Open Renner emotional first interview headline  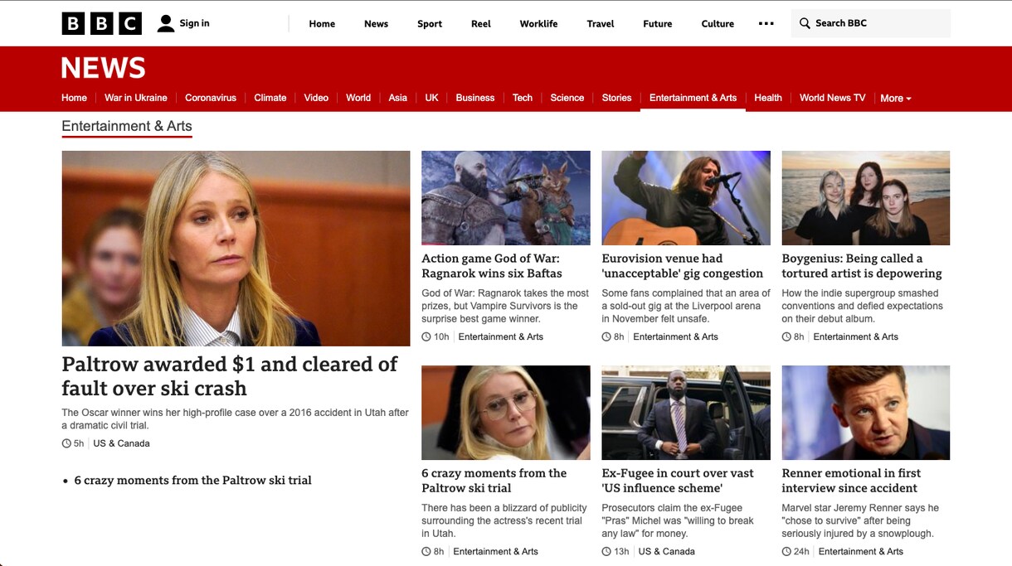click(852, 481)
